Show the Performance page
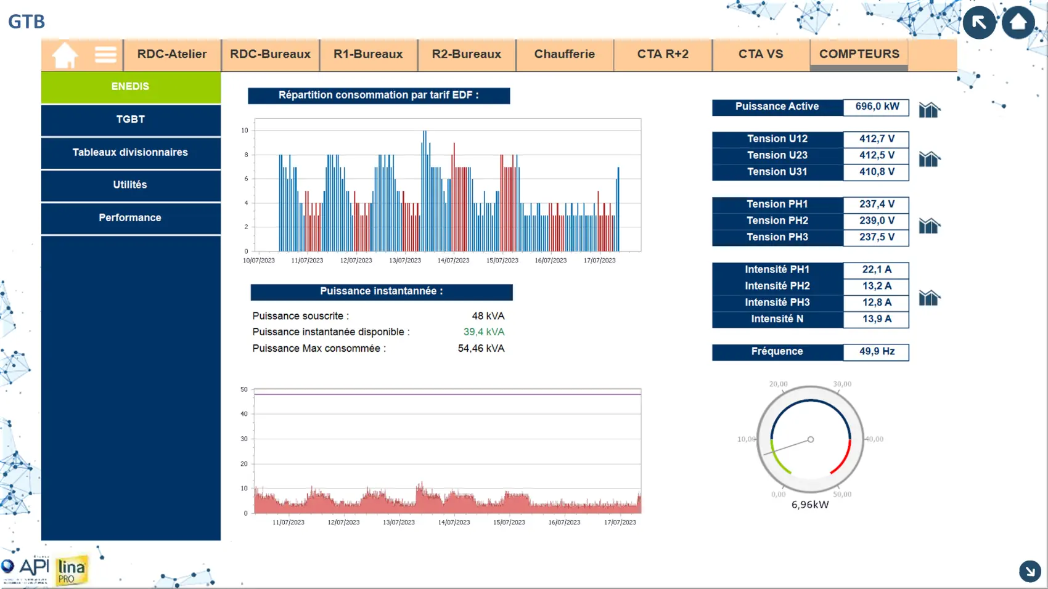Screen dimensions: 1048x589 coord(131,217)
